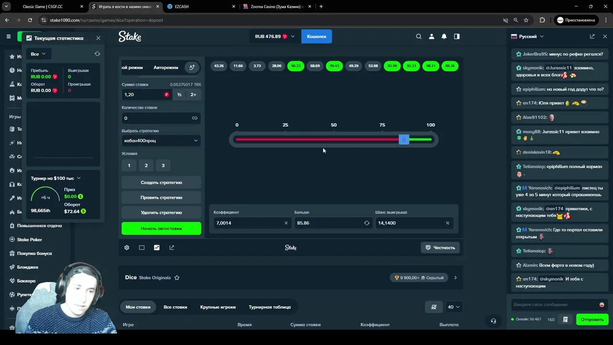
Task: Click the turbo mode icon next to Авторежим
Action: 192,68
